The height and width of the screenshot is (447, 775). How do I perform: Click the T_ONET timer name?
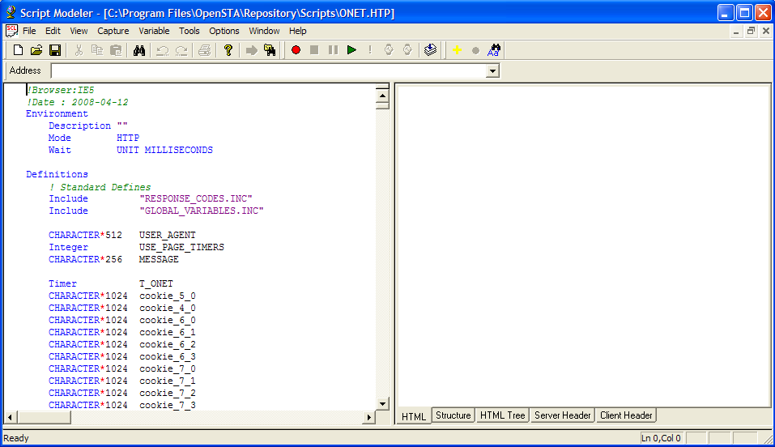[x=156, y=283]
